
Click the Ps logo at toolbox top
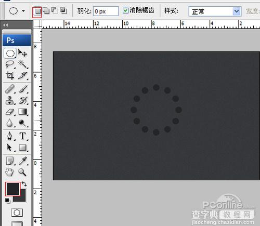17,40
